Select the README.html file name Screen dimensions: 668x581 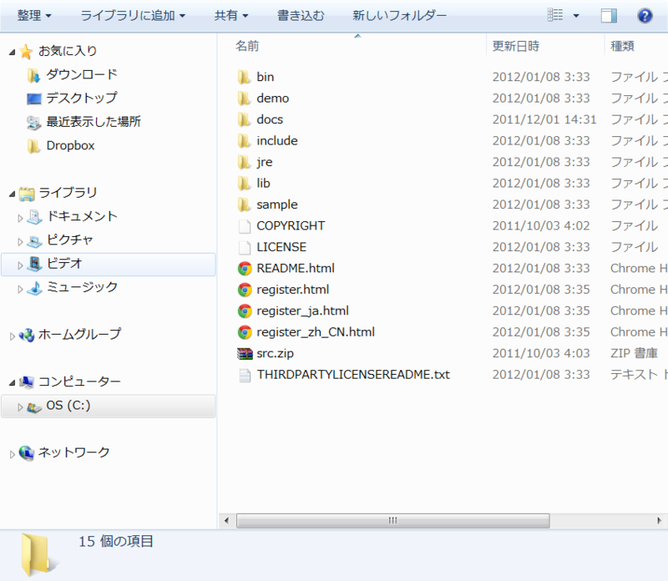click(296, 268)
